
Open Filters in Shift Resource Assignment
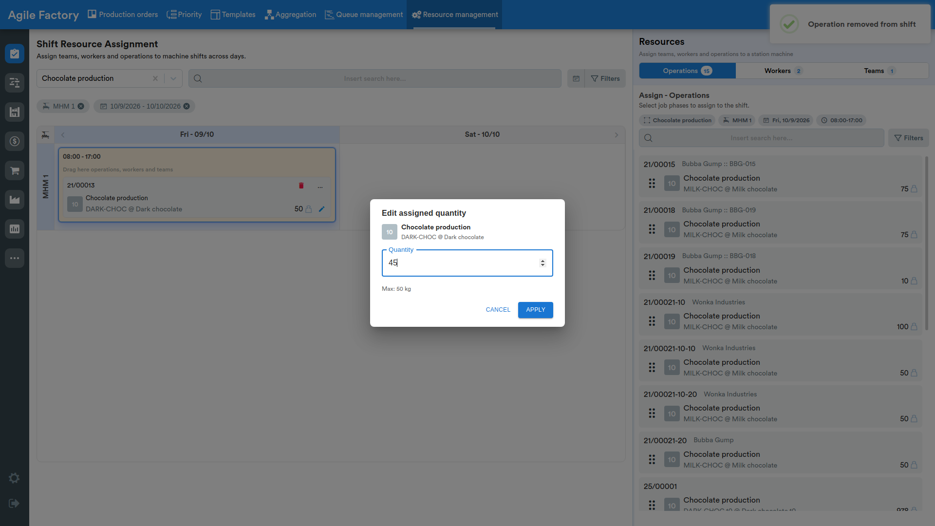click(x=605, y=78)
